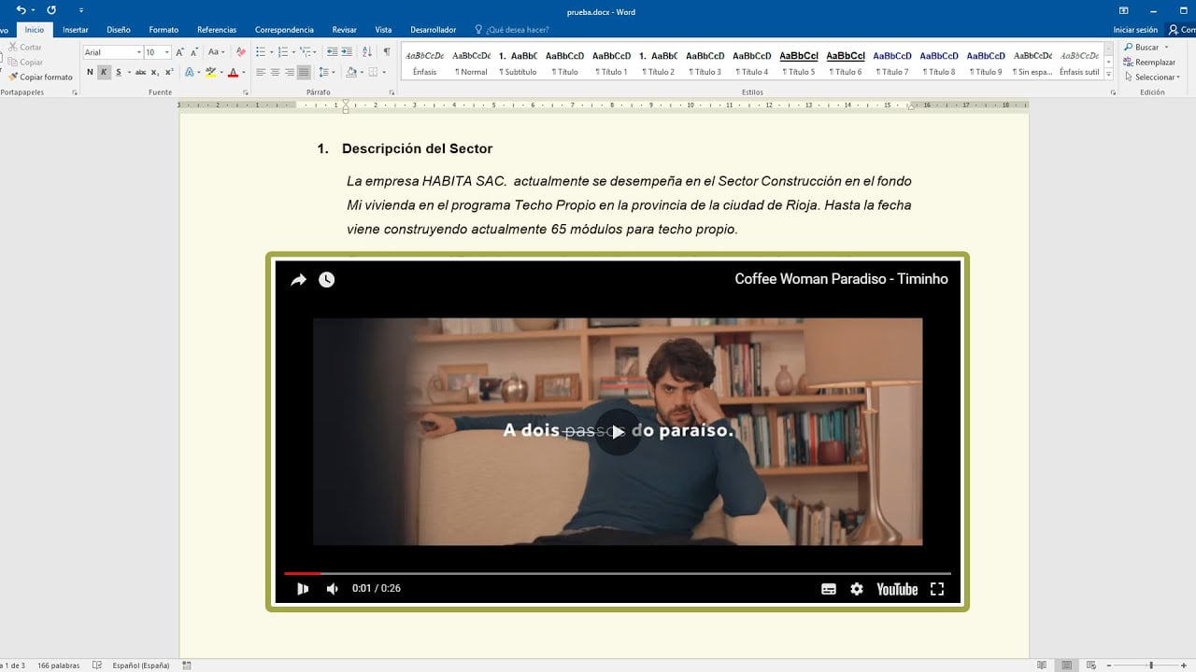Screen dimensions: 1196x672
Task: Click the YouTube logo in the player
Action: click(x=897, y=589)
